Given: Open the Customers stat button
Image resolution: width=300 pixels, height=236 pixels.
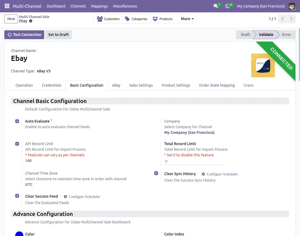Looking at the screenshot, I should coord(108,19).
